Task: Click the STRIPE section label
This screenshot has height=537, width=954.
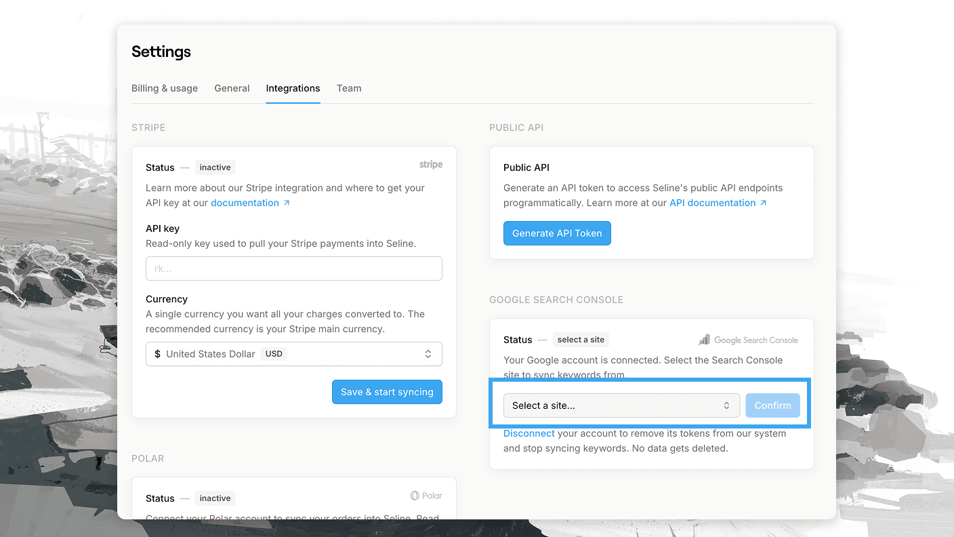Action: [148, 127]
